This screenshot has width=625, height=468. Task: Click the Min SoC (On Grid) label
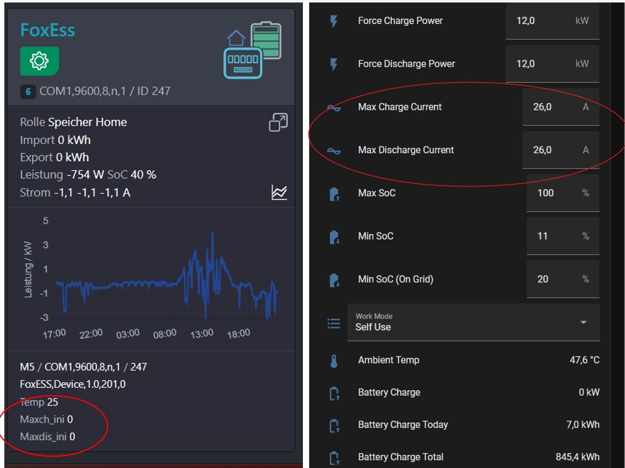(x=396, y=279)
